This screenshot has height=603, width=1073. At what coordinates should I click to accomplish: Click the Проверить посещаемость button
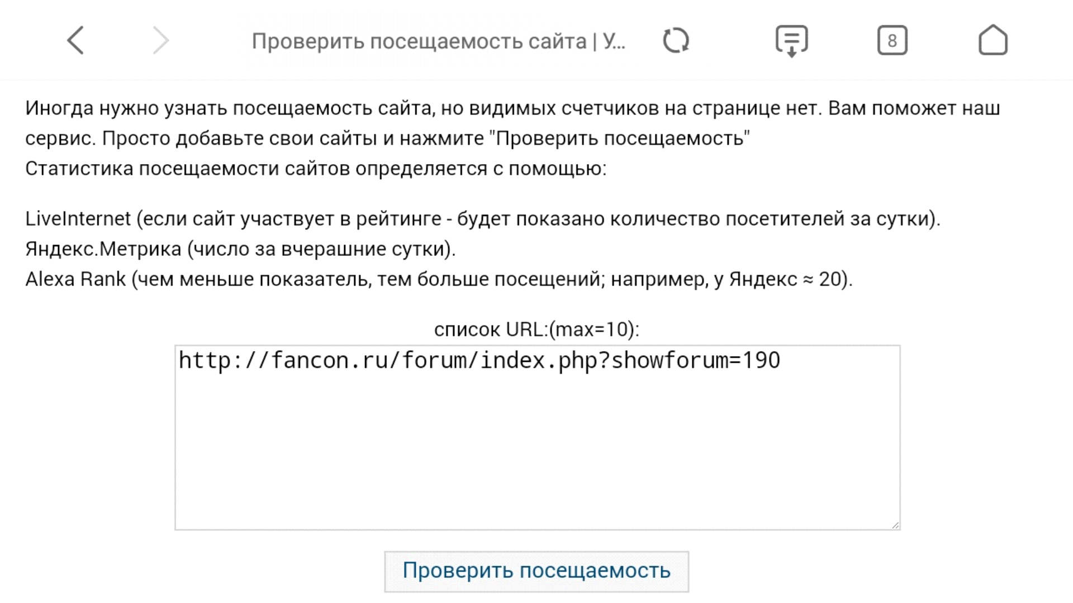pos(536,571)
